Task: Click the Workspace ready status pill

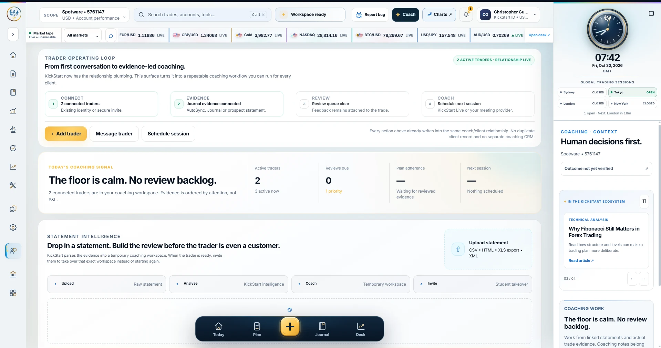Action: (x=310, y=15)
